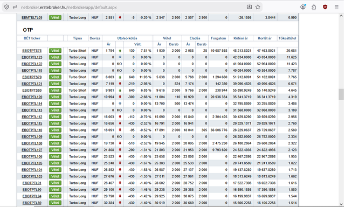Click the scrollbar down arrow
Screen dimensions: 345x207
point(341,204)
